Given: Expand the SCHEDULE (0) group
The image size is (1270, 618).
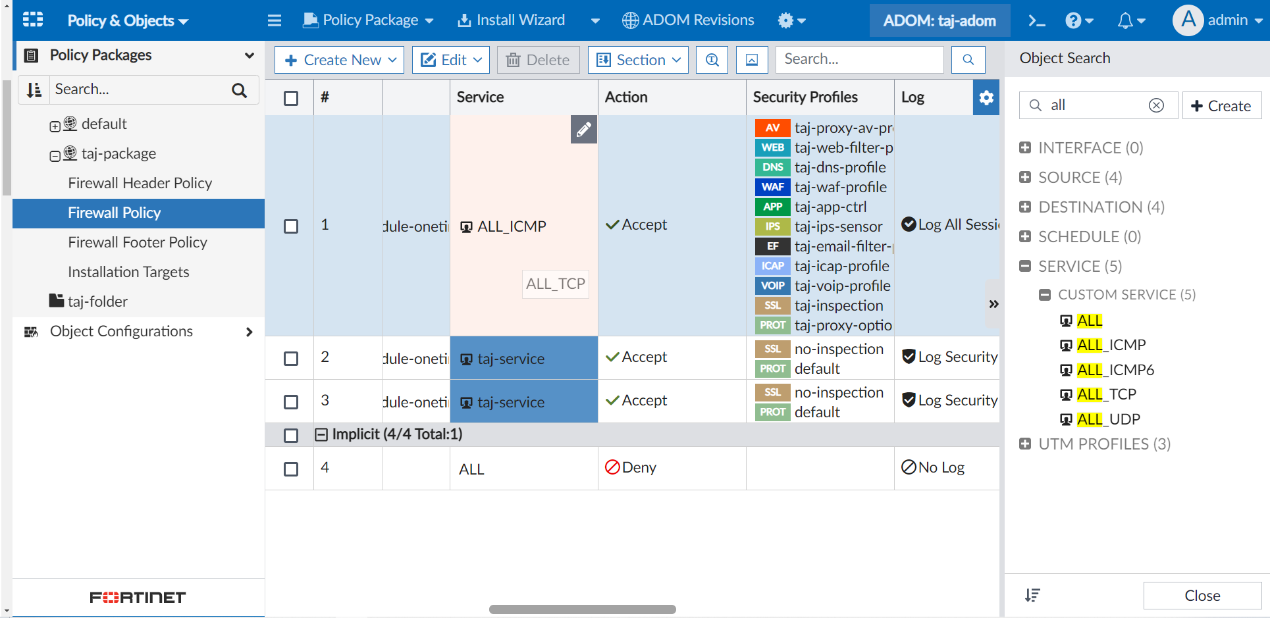Looking at the screenshot, I should coord(1025,236).
